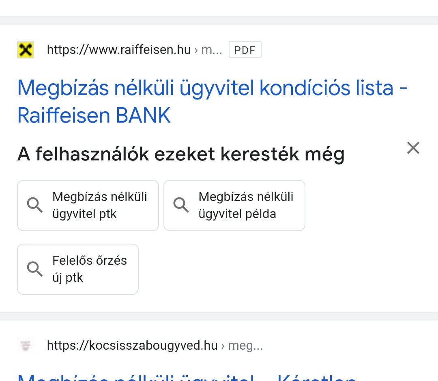The image size is (438, 381).
Task: Click the text 'új ptk' in suggestion chip
Action: coord(68,278)
